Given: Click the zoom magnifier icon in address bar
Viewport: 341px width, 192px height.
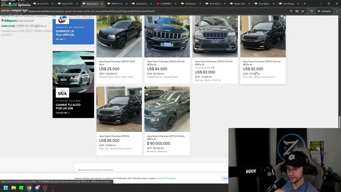Looking at the screenshot, I should tap(291, 11).
